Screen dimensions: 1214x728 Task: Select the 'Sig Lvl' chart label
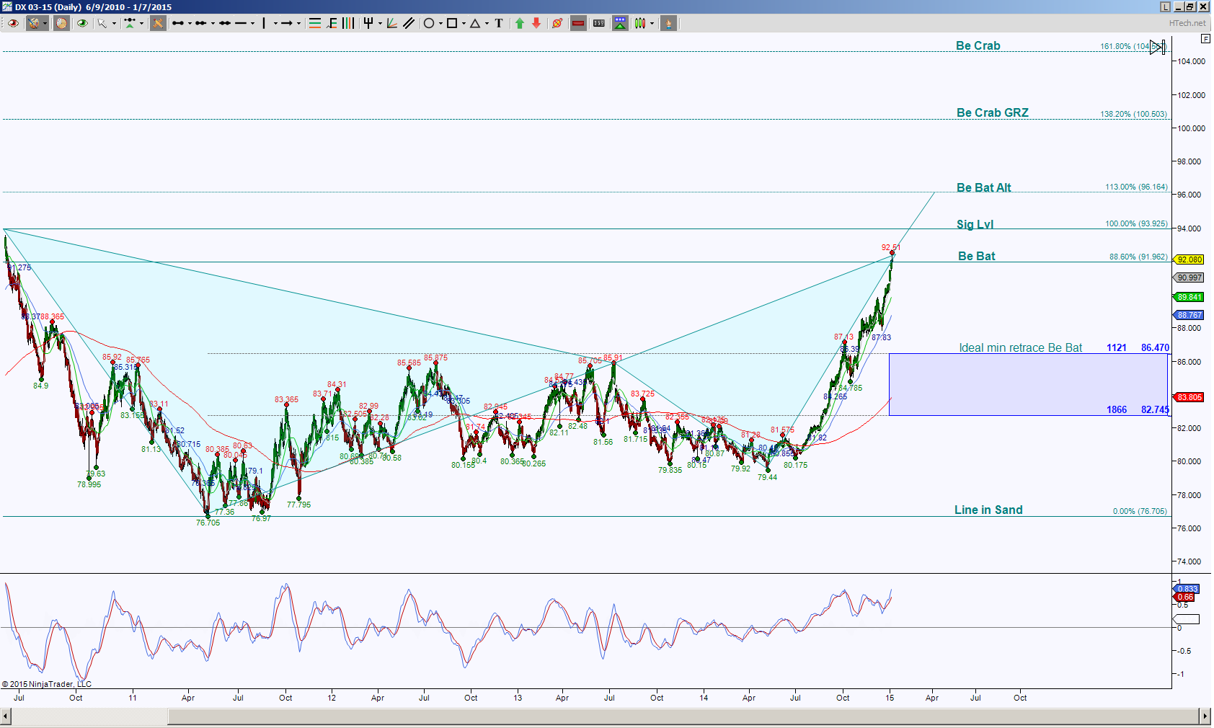click(975, 224)
